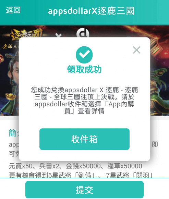Tap the 逐鹿三國 game logo in banner
Viewport: 169px width, 199px height.
pyautogui.click(x=26, y=34)
